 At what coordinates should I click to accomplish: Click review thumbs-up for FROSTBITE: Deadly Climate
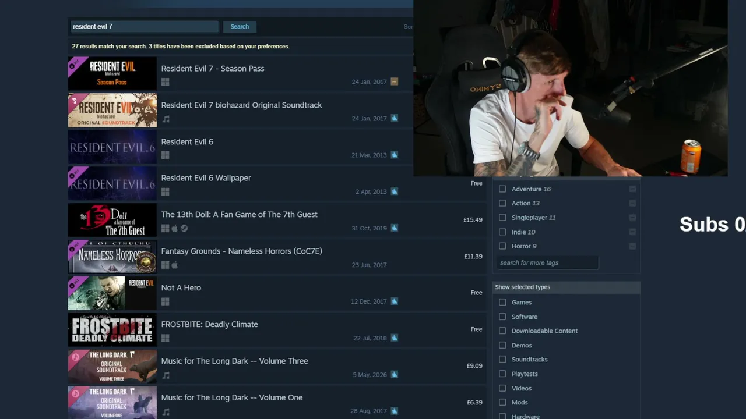point(395,338)
